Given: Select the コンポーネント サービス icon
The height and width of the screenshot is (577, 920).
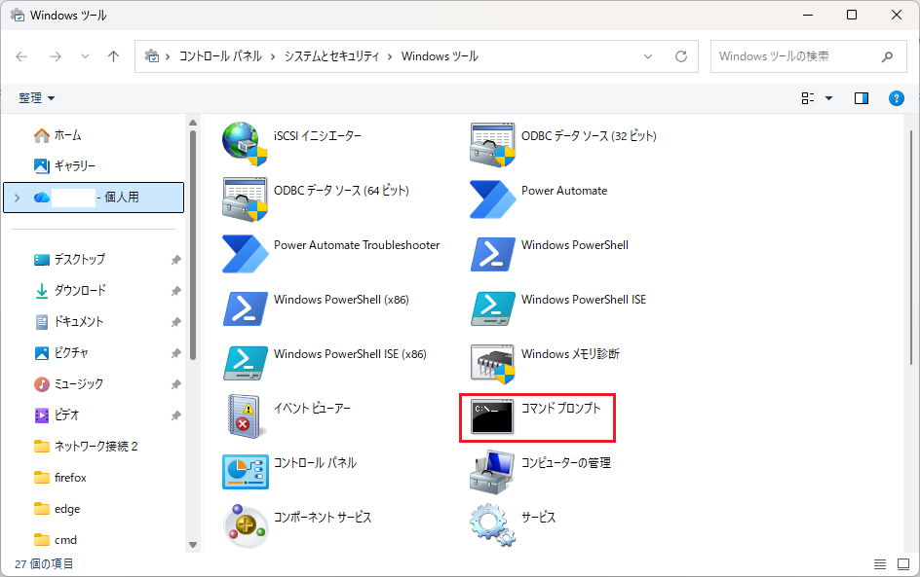Looking at the screenshot, I should 245,524.
